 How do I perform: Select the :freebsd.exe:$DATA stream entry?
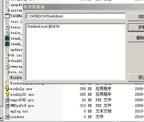(x=43, y=26)
